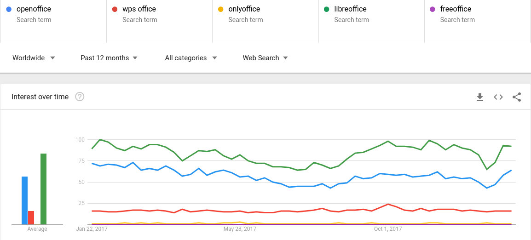This screenshot has height=240, width=531.
Task: Click the red wps office dot
Action: [115, 9]
